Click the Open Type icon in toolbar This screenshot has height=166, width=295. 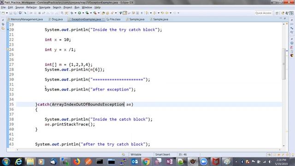(x=103, y=13)
